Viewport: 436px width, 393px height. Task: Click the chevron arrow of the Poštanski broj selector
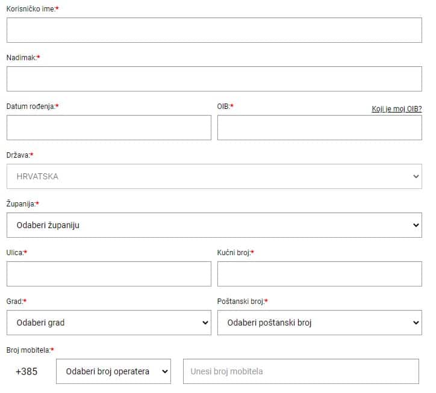click(x=416, y=323)
